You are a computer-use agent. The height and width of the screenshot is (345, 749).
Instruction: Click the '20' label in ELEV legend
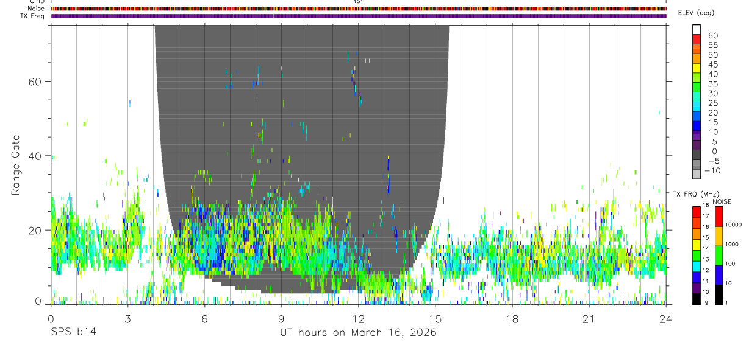[712, 113]
